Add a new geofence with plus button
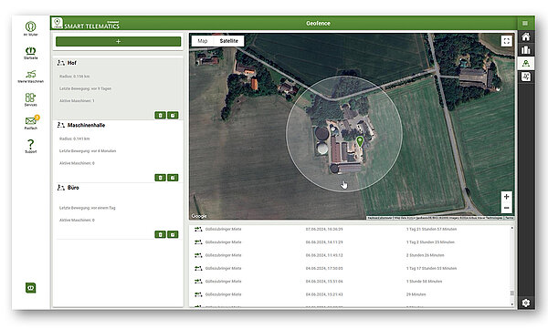 [x=118, y=41]
